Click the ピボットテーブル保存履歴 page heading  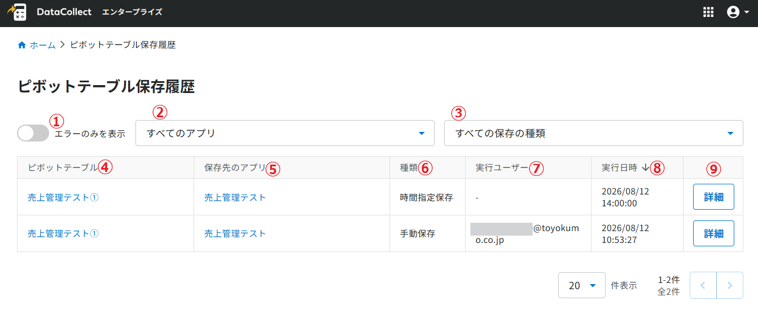point(106,87)
